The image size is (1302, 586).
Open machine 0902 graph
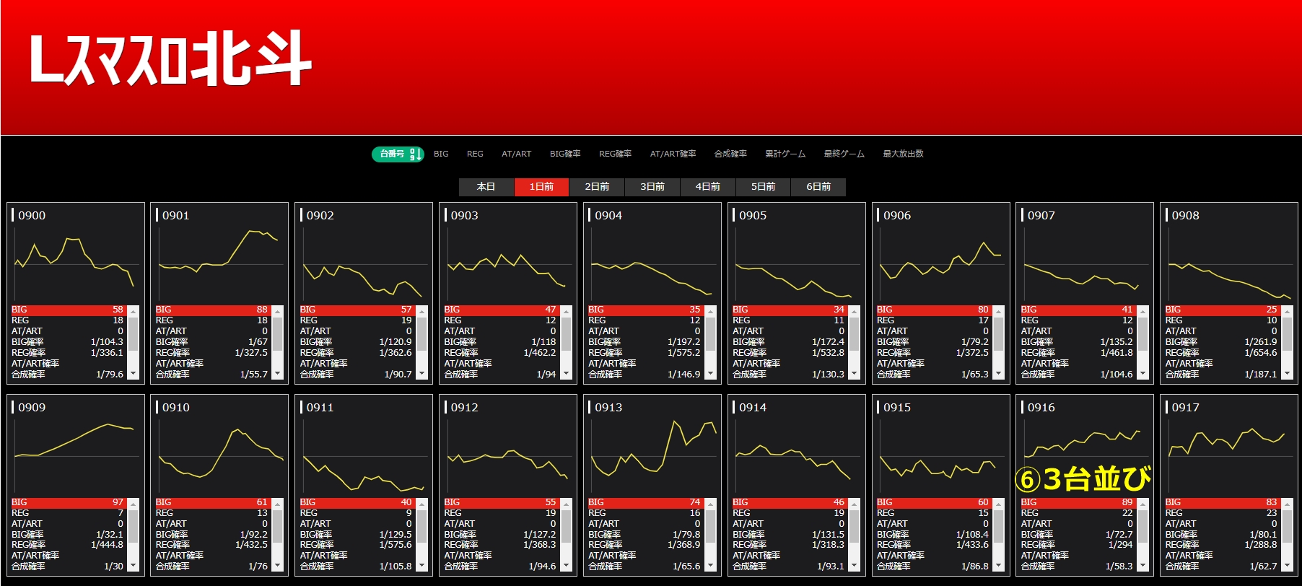[x=364, y=264]
